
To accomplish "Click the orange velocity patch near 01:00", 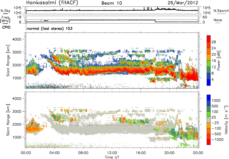I will 32,128.
